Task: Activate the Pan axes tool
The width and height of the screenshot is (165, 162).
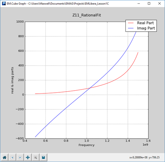Action: (28, 158)
